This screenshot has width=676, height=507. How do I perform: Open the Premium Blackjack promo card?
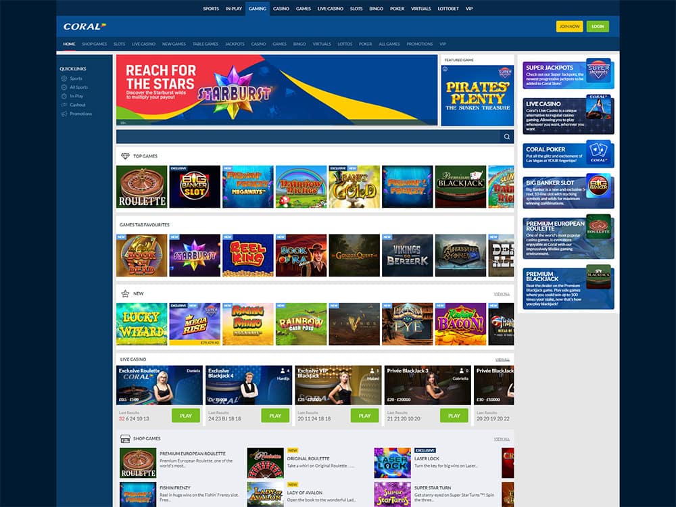click(569, 288)
